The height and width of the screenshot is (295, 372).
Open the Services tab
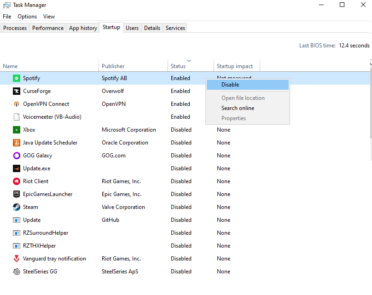(x=175, y=28)
